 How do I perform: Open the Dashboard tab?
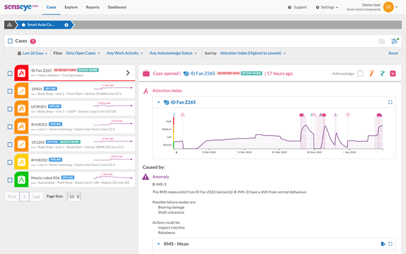click(117, 7)
